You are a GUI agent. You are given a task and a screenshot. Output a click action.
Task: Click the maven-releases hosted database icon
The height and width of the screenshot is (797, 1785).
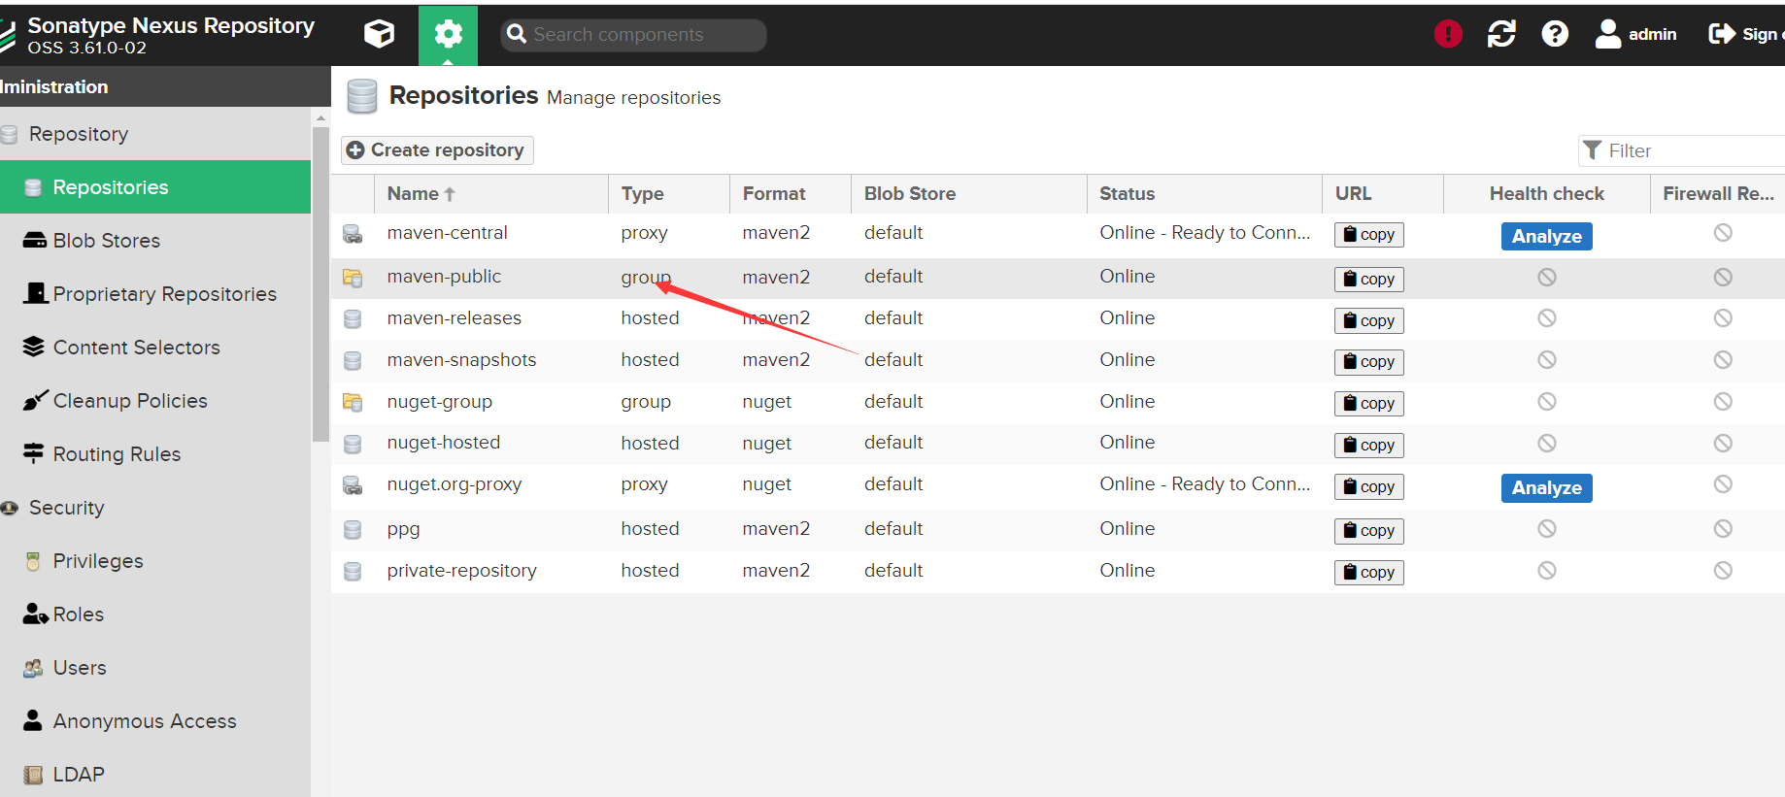coord(353,319)
